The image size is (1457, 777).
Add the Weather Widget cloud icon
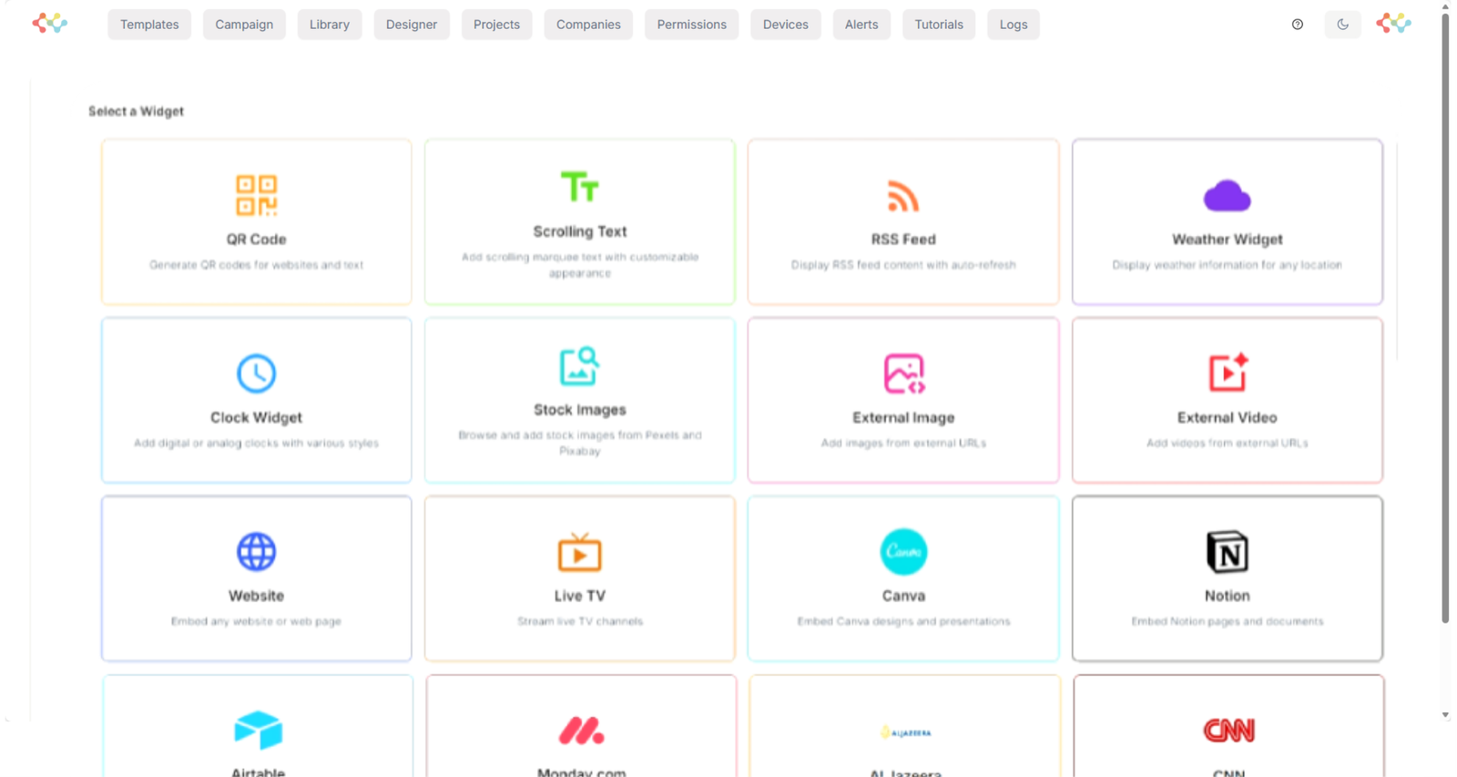click(1227, 195)
